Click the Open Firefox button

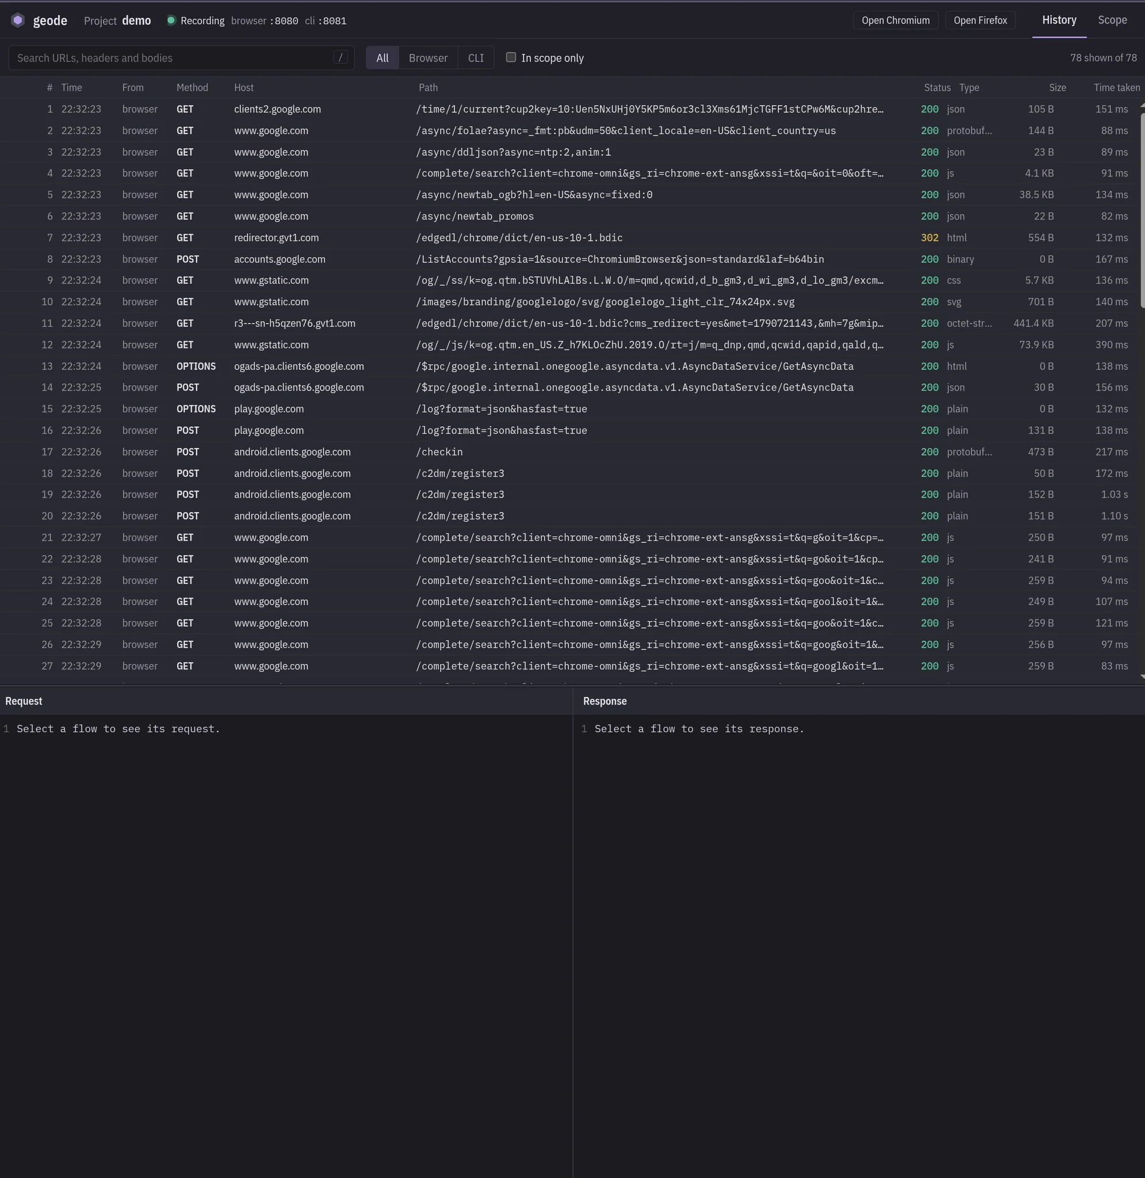click(979, 21)
